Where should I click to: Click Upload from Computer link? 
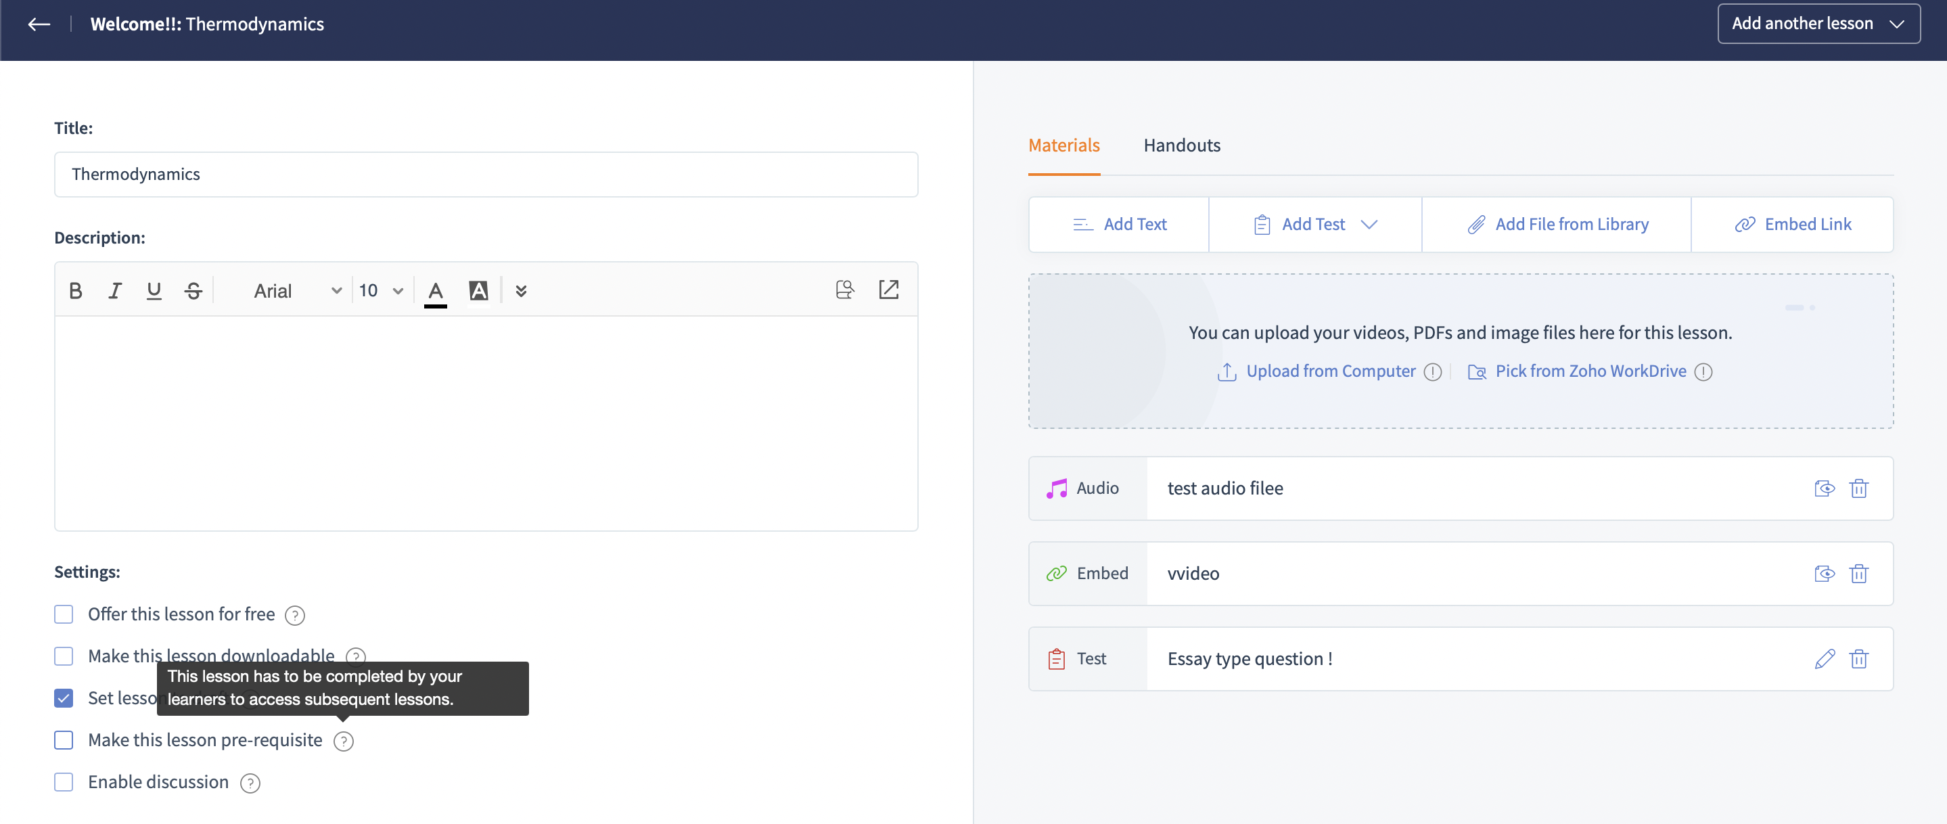click(1330, 371)
